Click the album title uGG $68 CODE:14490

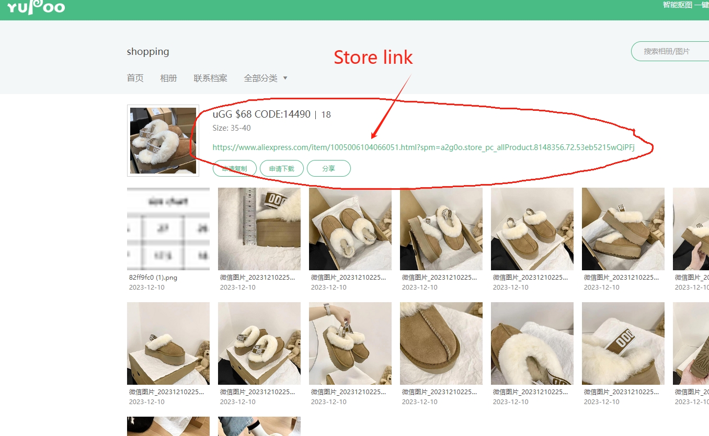coord(261,114)
